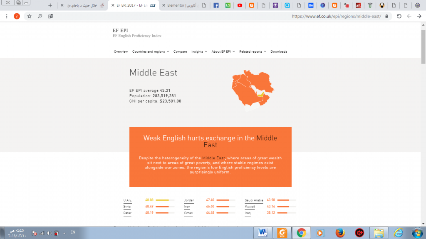The height and width of the screenshot is (239, 426).
Task: Click the volume speaker icon in the tray
Action: (49, 233)
